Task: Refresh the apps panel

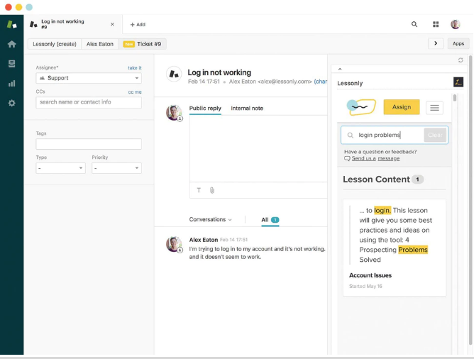Action: 461,60
